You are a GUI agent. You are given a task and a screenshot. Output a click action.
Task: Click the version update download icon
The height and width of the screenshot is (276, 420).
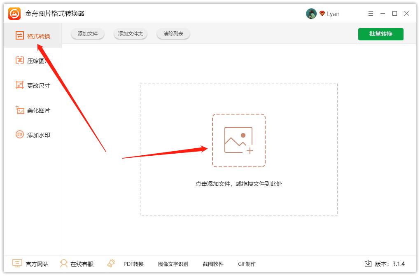click(368, 264)
